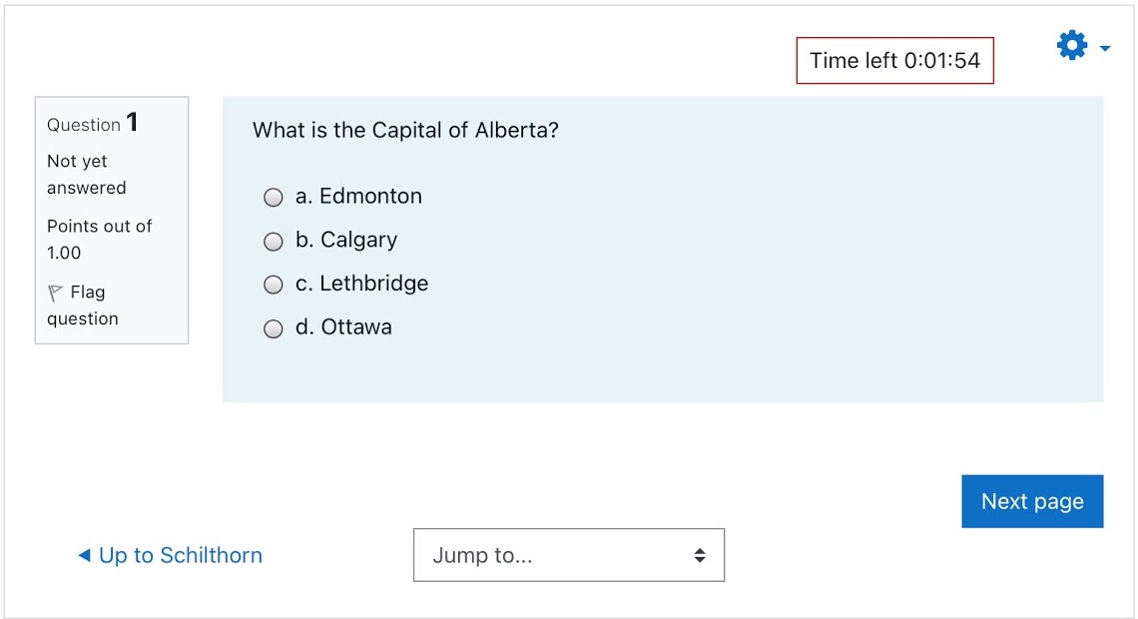Click the left arrow before Up to Schilthorn
Screen dimensions: 1138x619
84,555
